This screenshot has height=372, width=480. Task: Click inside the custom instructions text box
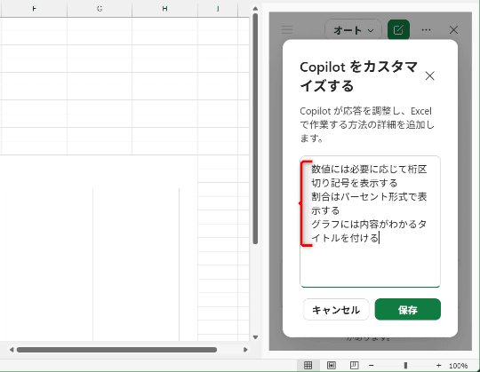pos(370,222)
